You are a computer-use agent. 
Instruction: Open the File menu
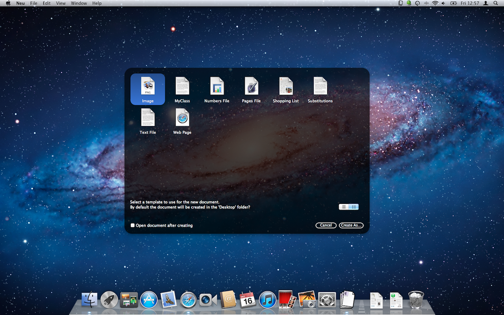(34, 3)
